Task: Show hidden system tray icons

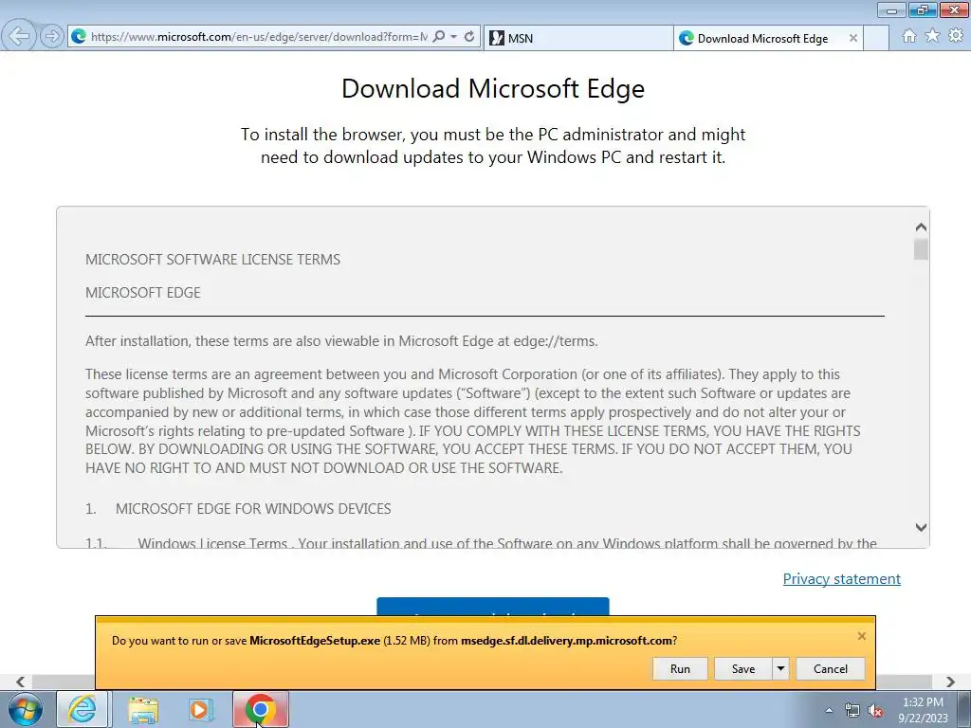Action: (x=829, y=710)
